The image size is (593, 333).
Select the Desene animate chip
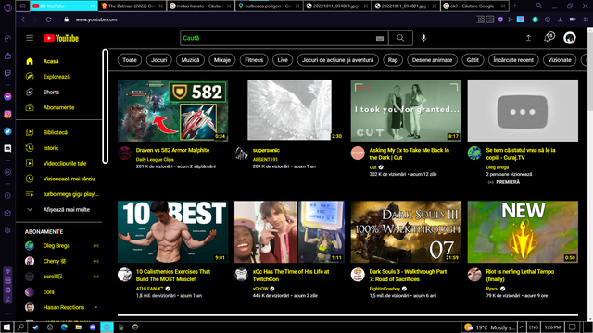point(432,60)
